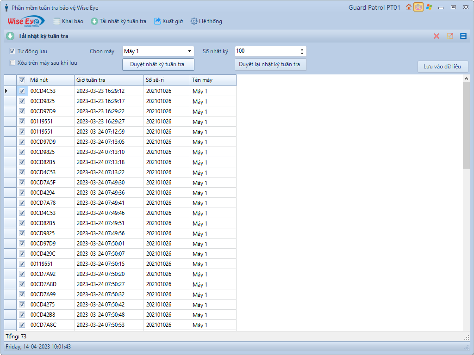Click the green download icon in panel header
The width and height of the screenshot is (474, 355).
coord(10,36)
